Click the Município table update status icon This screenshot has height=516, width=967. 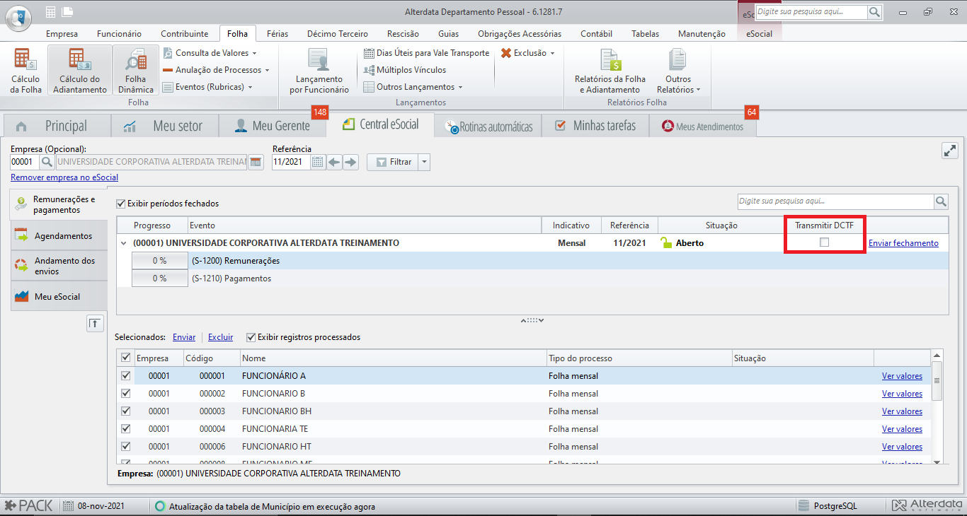[160, 506]
